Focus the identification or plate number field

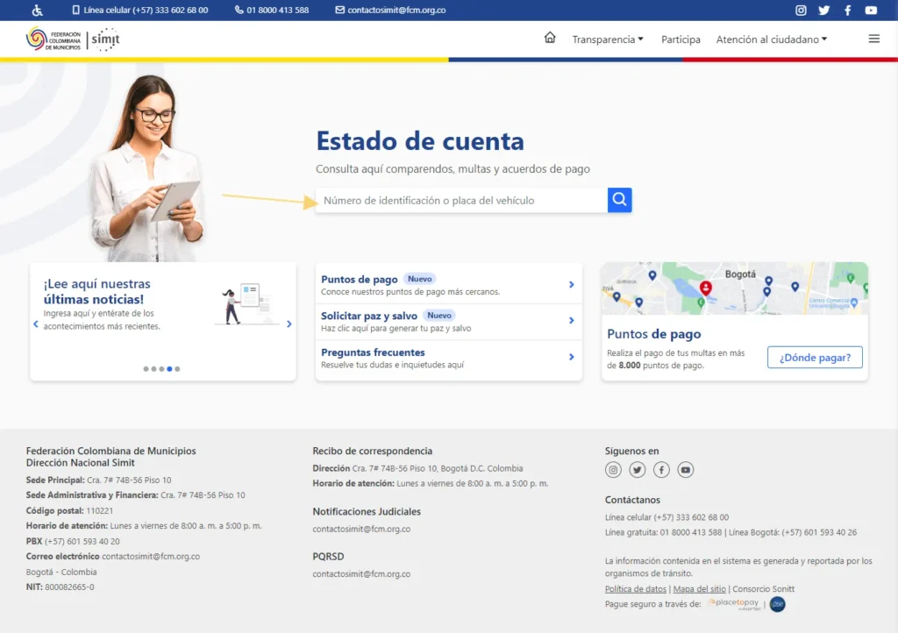click(x=461, y=201)
